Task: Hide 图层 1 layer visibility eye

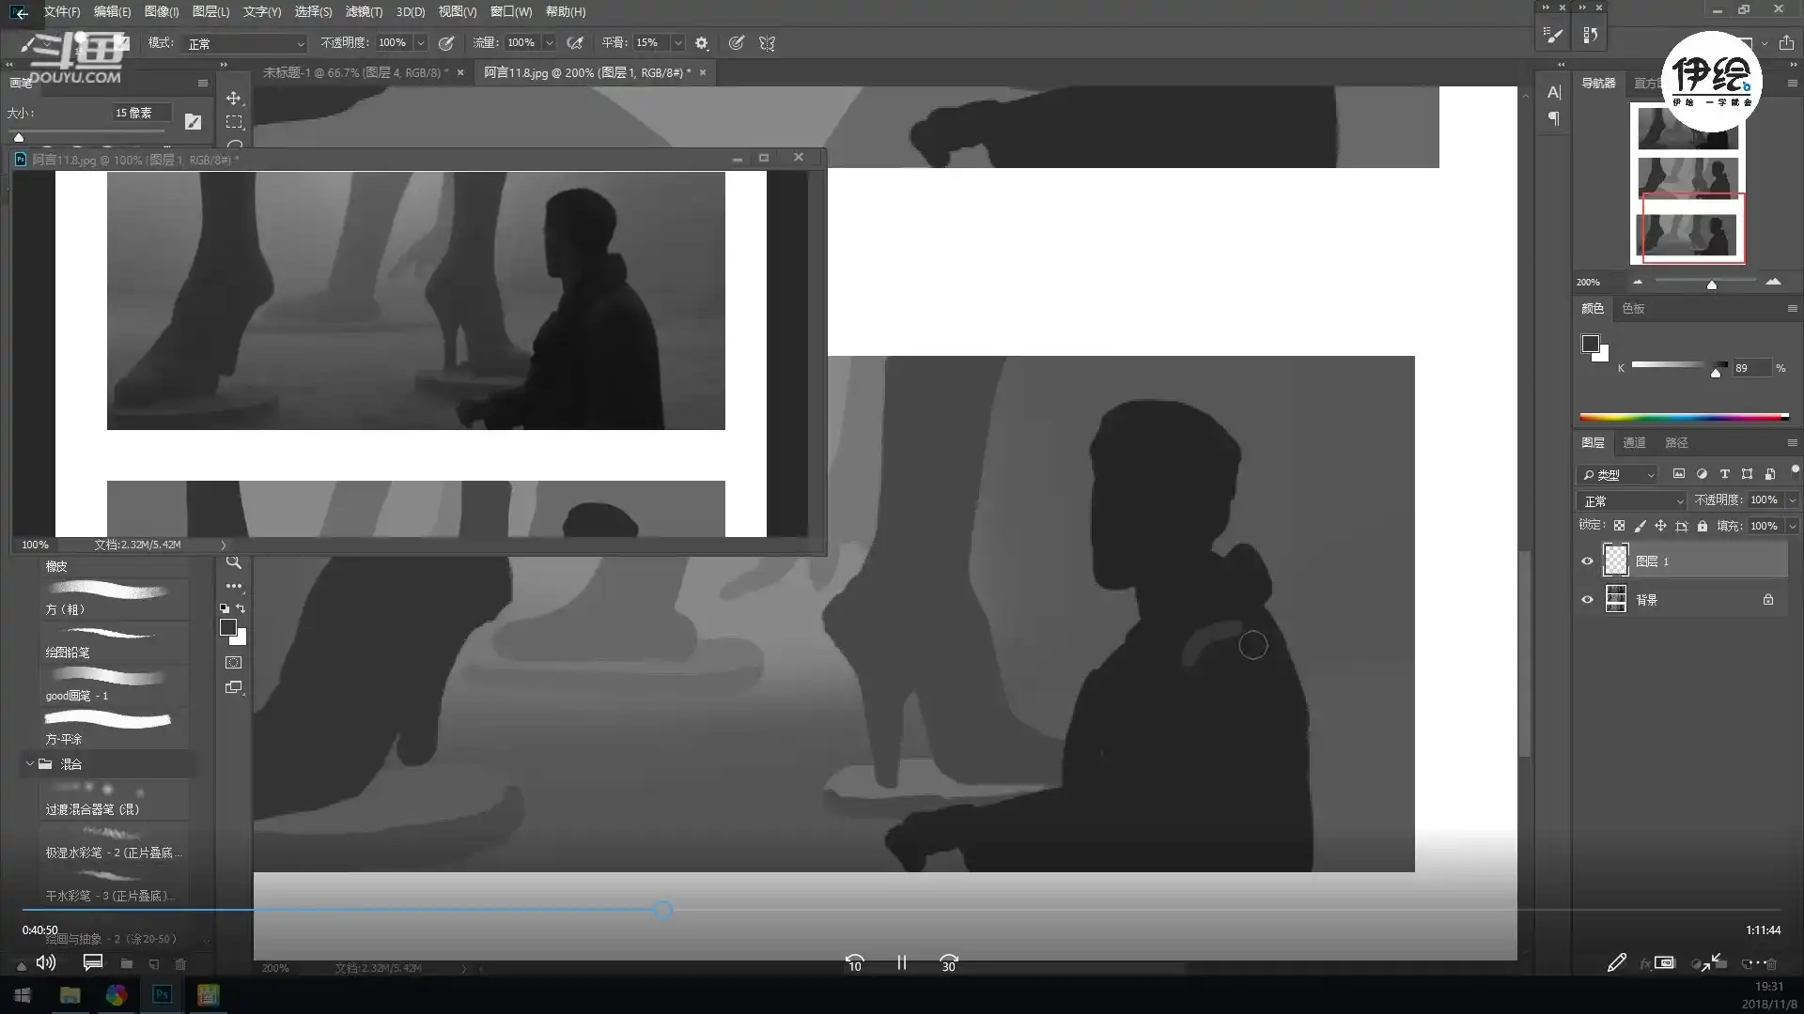Action: (x=1587, y=561)
